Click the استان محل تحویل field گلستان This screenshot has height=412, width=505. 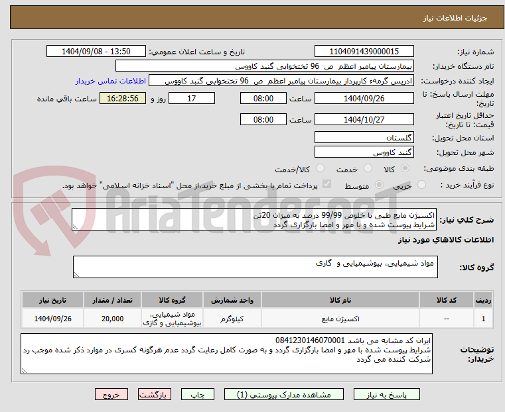[x=364, y=138]
